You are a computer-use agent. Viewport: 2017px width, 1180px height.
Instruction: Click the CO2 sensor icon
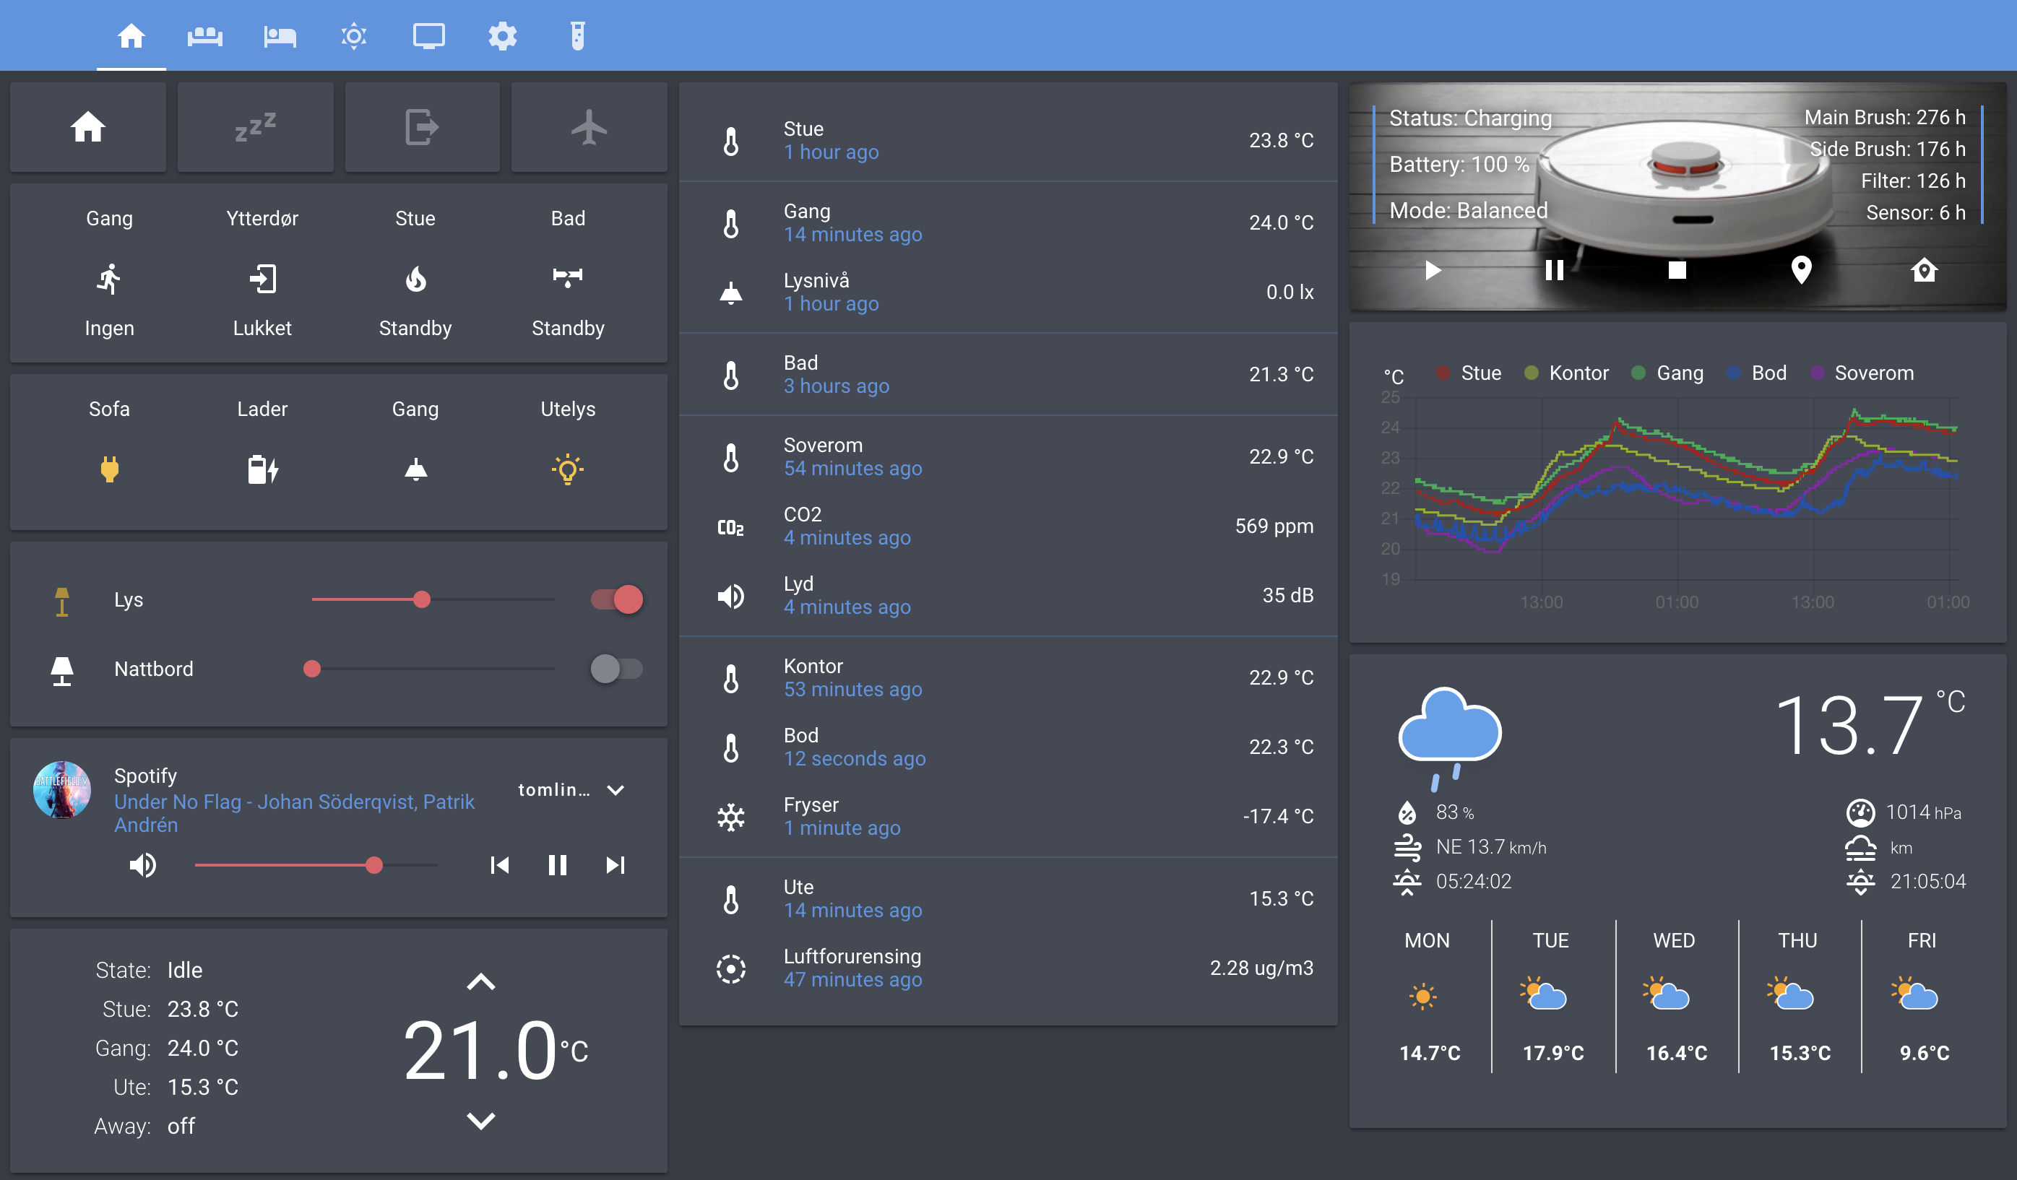point(732,526)
